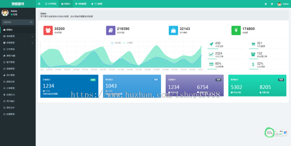Click the Admin avatar image in sidebar
The image size is (291, 146).
tap(5, 13)
